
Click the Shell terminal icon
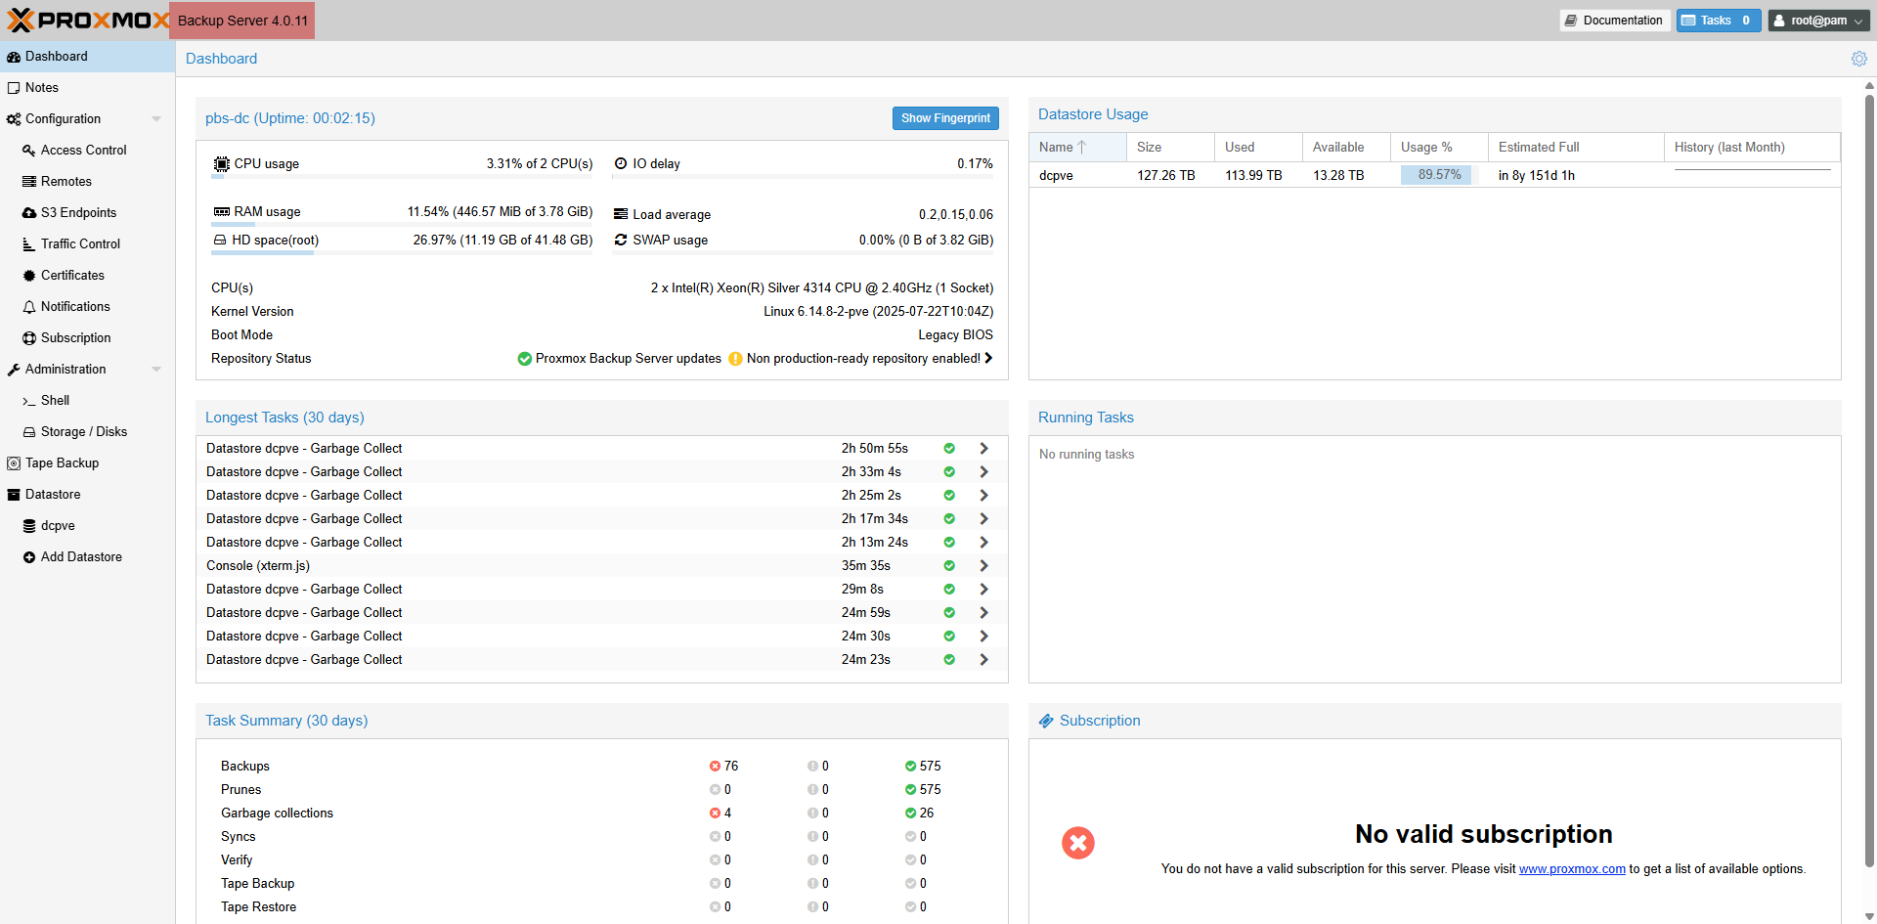tap(29, 401)
